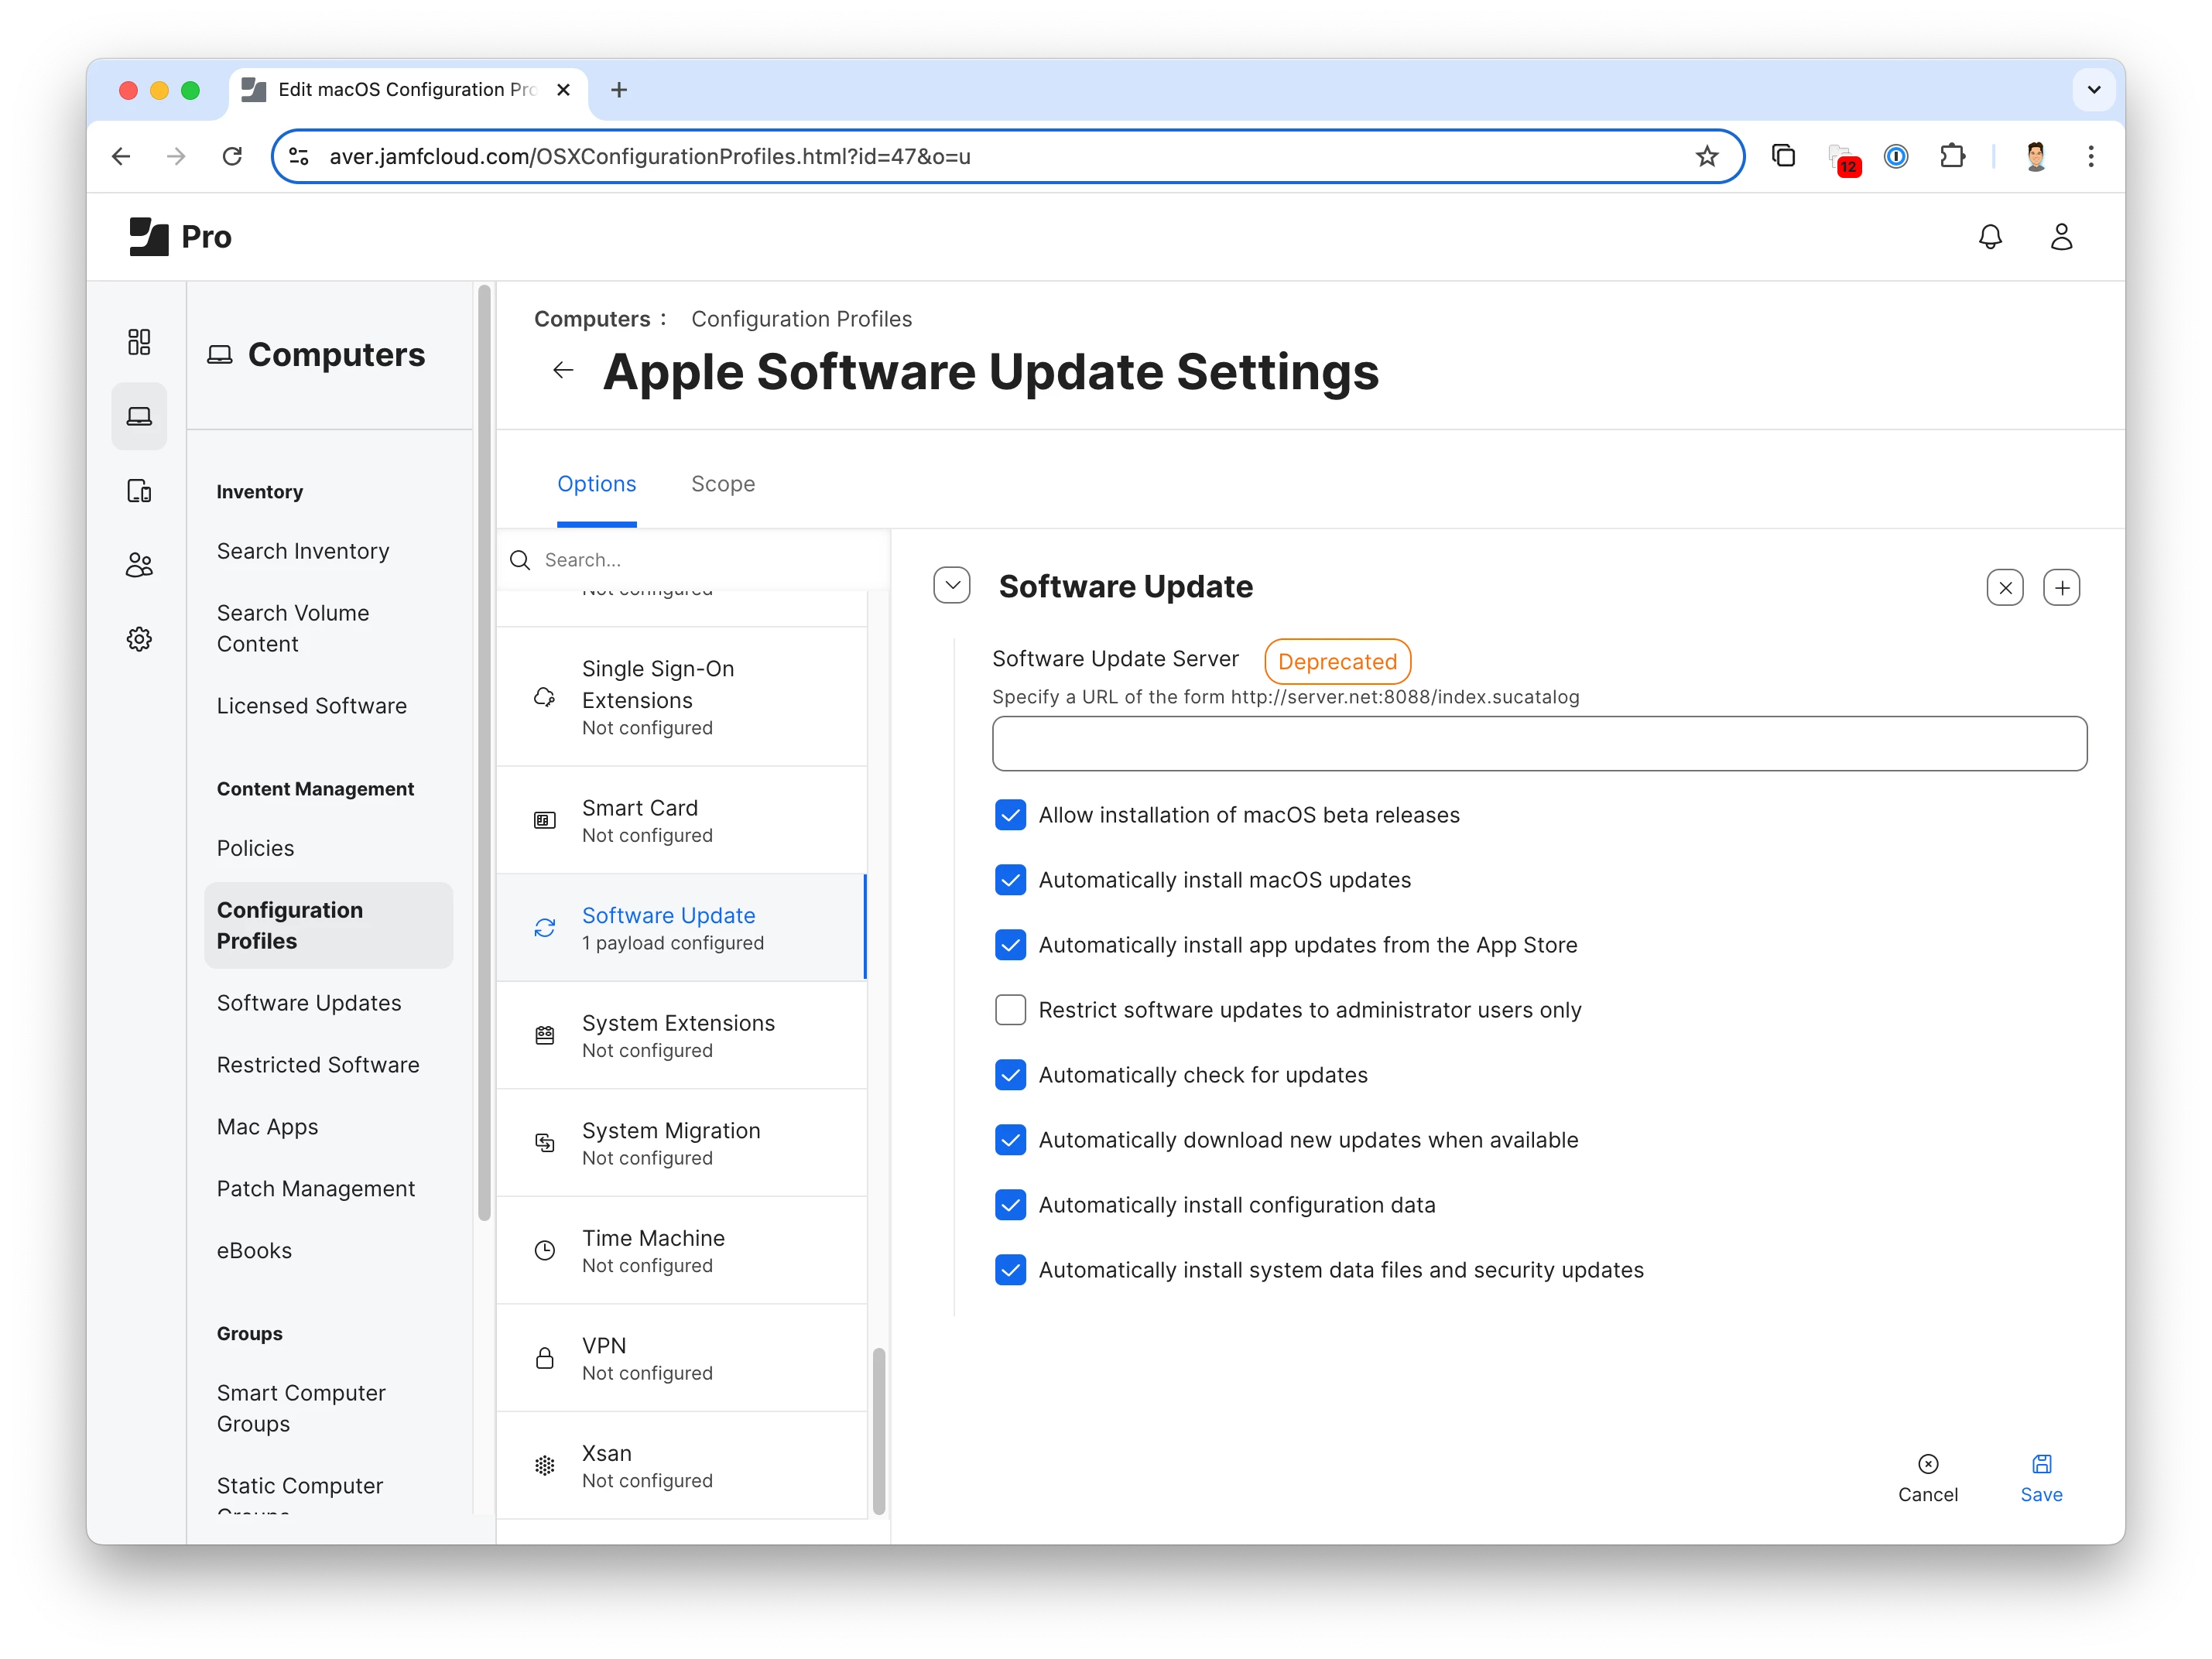Uncheck Allow installation of macOS beta releases
The width and height of the screenshot is (2212, 1659).
click(1010, 815)
